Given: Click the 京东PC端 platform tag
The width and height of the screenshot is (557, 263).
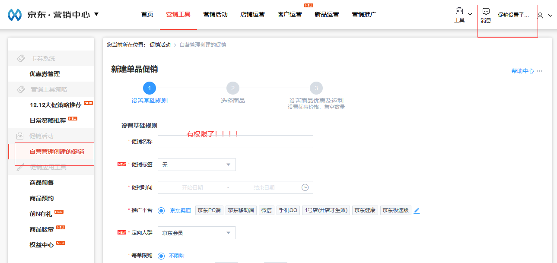Looking at the screenshot, I should point(209,210).
